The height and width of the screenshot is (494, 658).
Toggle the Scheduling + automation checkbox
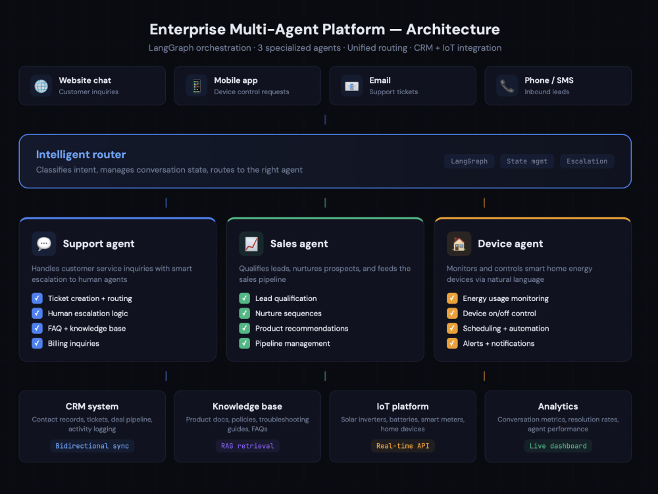point(452,329)
